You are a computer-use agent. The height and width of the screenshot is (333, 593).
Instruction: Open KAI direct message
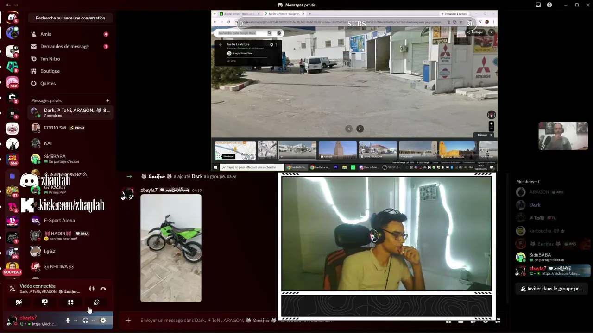pyautogui.click(x=70, y=143)
